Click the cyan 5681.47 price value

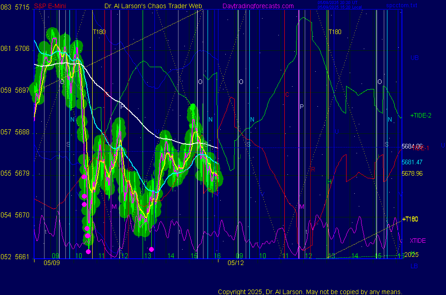(x=412, y=162)
